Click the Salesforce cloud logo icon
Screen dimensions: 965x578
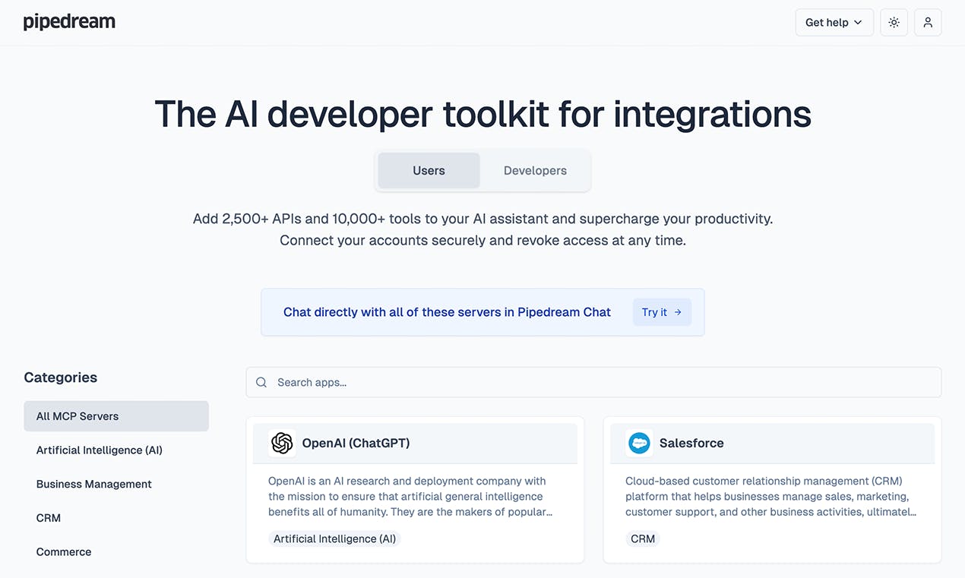pyautogui.click(x=639, y=443)
